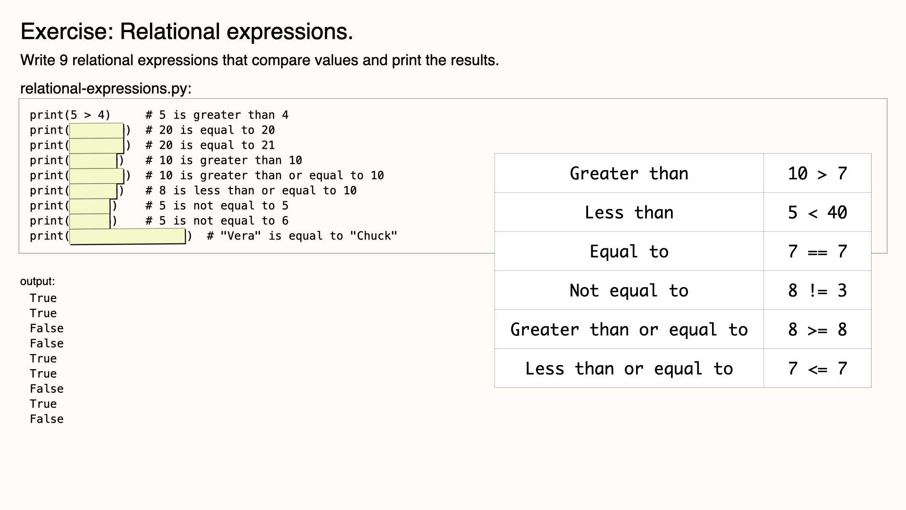
Task: Click the blank for 5 not equal to 5
Action: coord(90,206)
